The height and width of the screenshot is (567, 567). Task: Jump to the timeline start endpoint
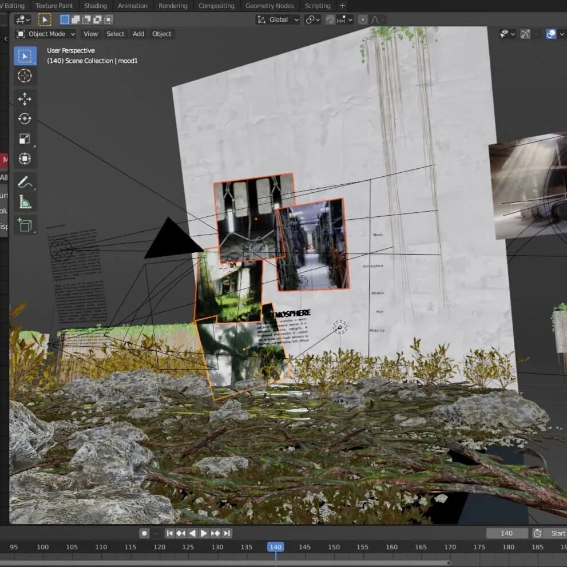tap(170, 533)
